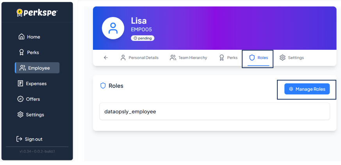Screen dimensions: 341x165
Task: Select the Roles tab
Action: pyautogui.click(x=258, y=58)
